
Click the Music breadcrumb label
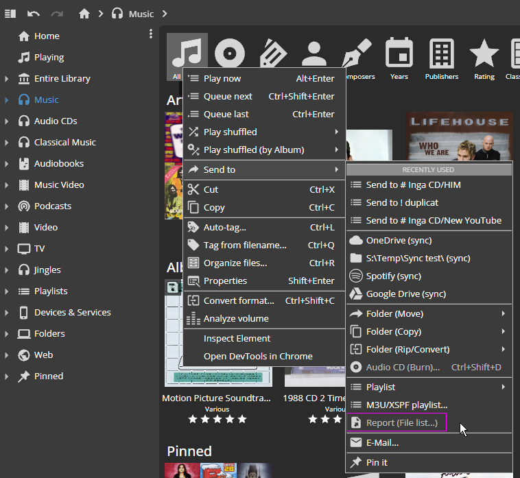141,14
